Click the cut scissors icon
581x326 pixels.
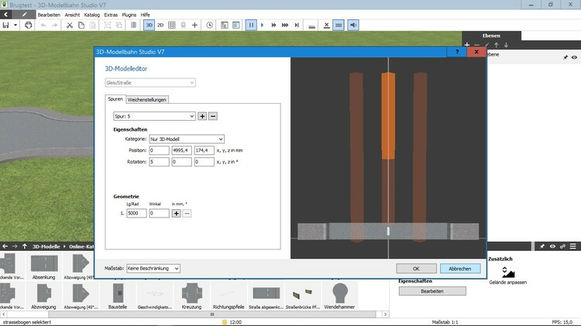(x=69, y=26)
